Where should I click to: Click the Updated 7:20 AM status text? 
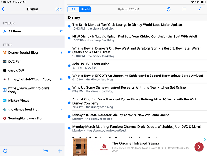[x=128, y=9]
